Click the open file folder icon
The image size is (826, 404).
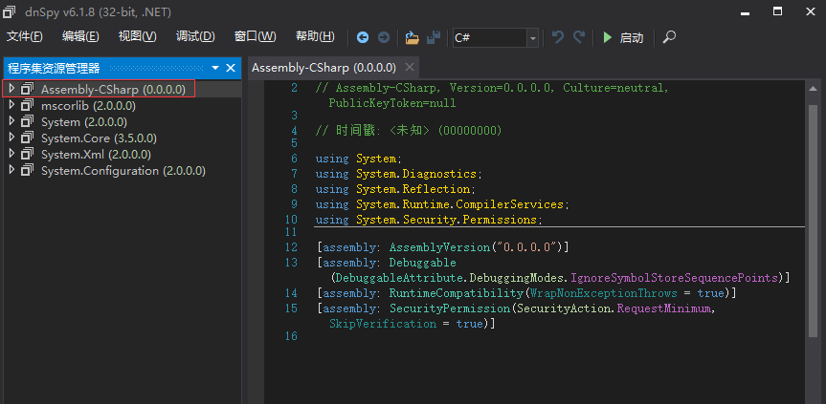tap(412, 37)
